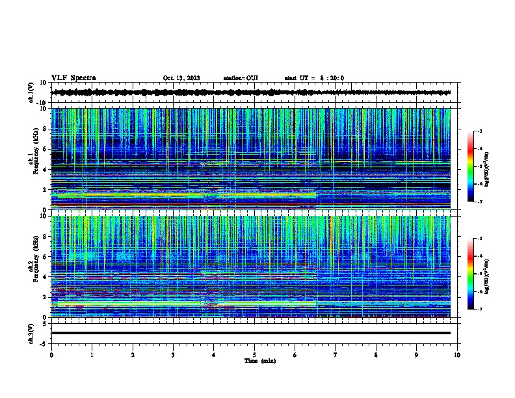
Task: Click the "-7" label under ch.2 color scale
Action: (479, 310)
